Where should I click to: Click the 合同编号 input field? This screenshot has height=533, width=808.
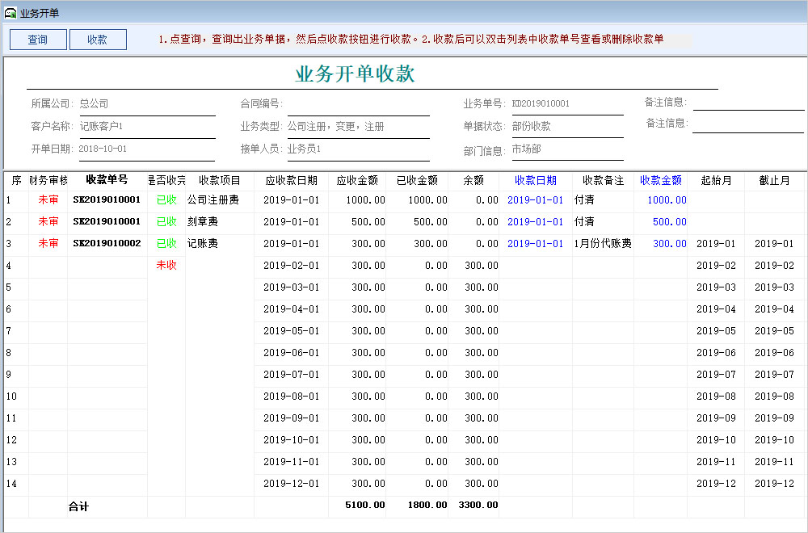(x=357, y=104)
